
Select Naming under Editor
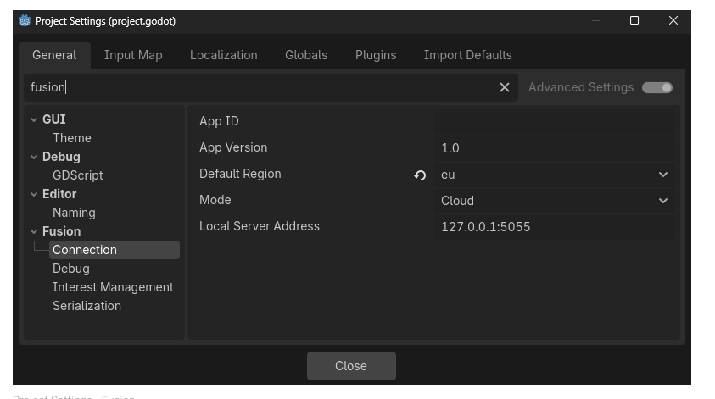74,213
